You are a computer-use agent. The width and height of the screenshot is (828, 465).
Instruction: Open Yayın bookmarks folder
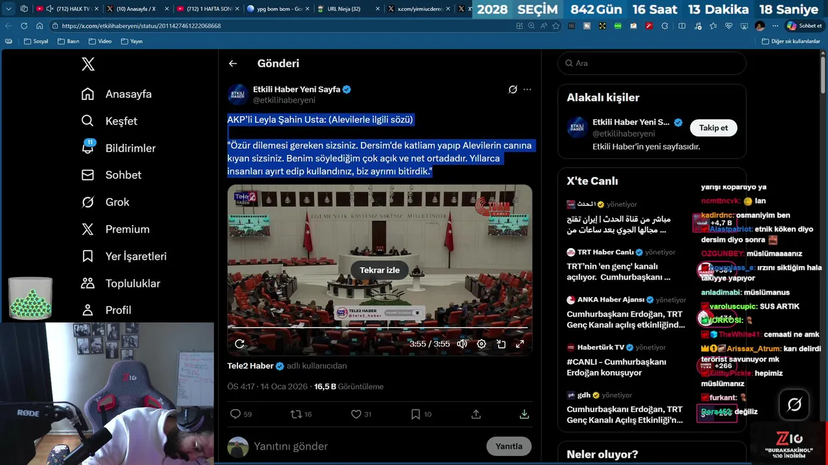(x=131, y=41)
